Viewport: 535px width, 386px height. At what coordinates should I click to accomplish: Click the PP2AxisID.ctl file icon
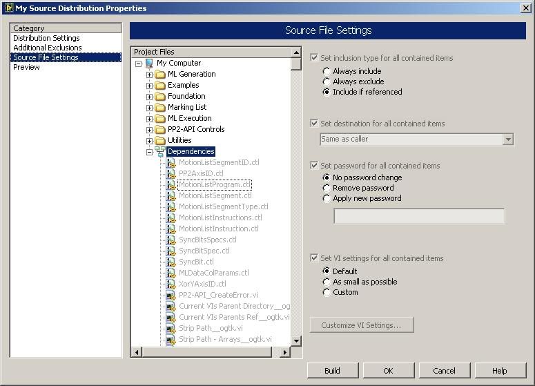tap(171, 173)
